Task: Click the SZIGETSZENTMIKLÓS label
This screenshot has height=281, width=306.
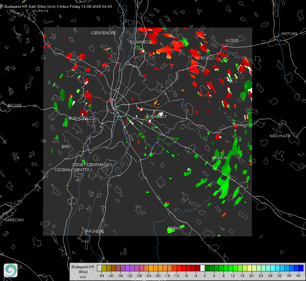Action: (x=92, y=165)
